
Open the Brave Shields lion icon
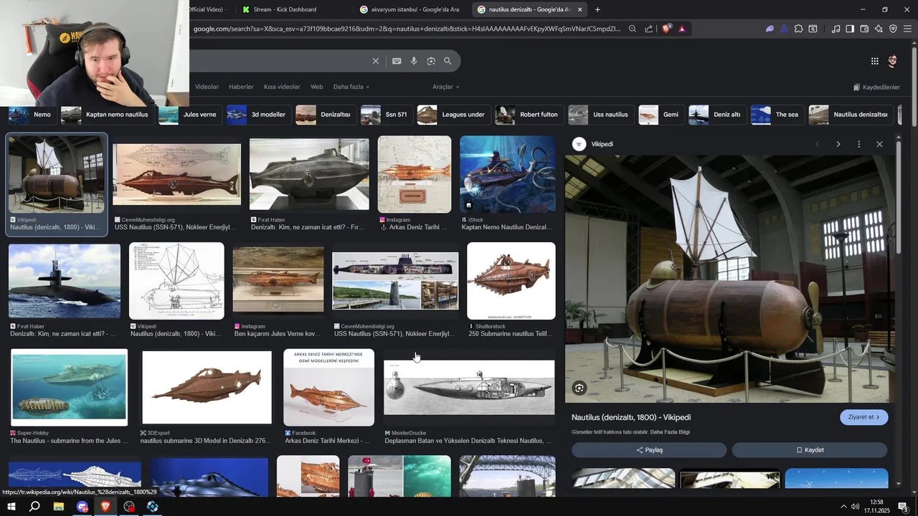[666, 29]
